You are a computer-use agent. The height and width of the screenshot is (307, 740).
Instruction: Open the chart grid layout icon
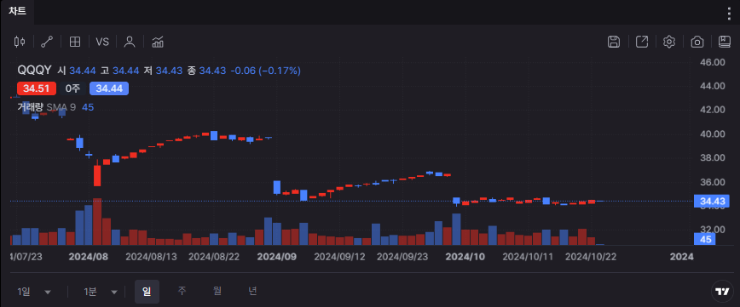[x=74, y=42]
